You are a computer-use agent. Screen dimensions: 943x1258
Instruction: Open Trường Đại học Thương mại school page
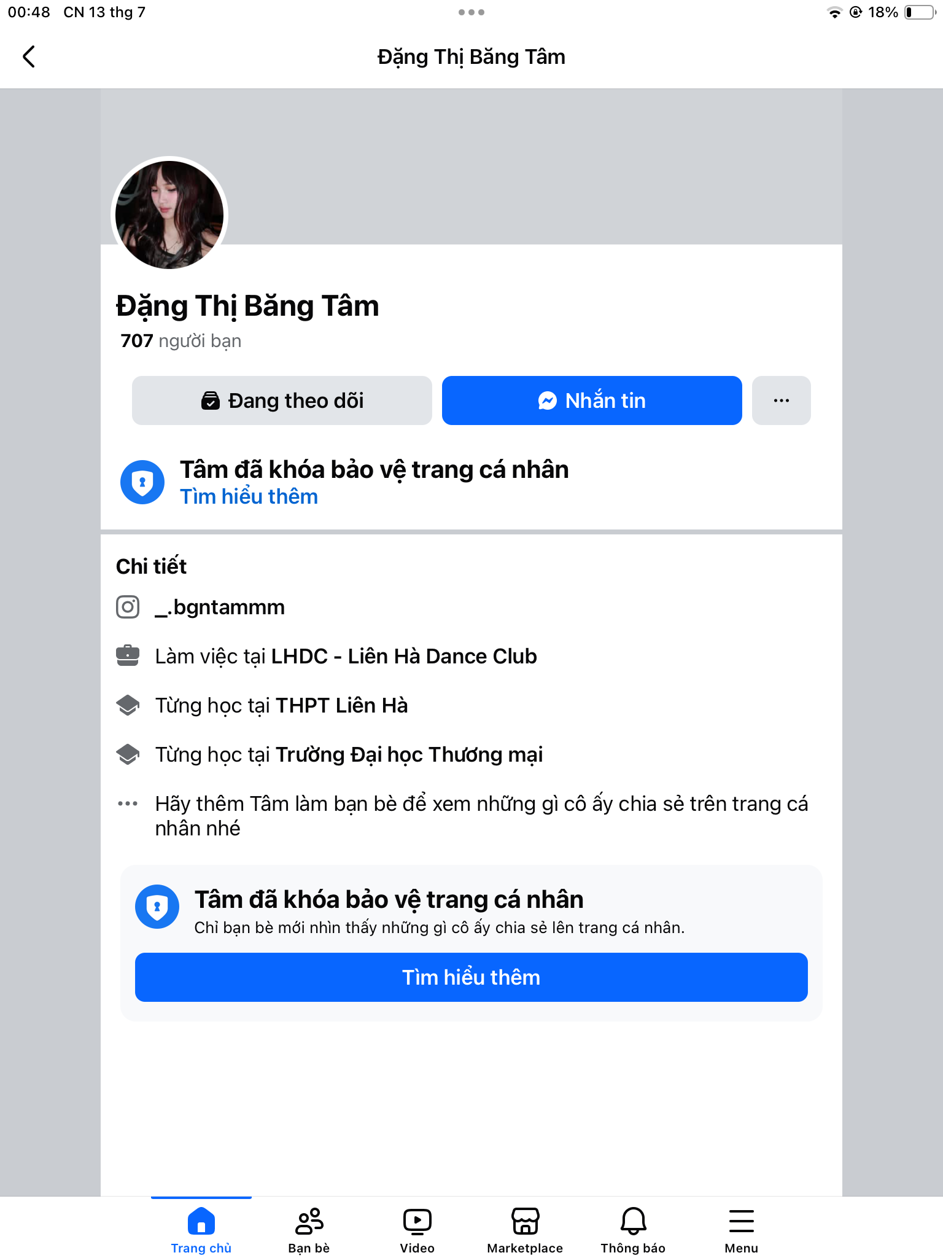(409, 754)
